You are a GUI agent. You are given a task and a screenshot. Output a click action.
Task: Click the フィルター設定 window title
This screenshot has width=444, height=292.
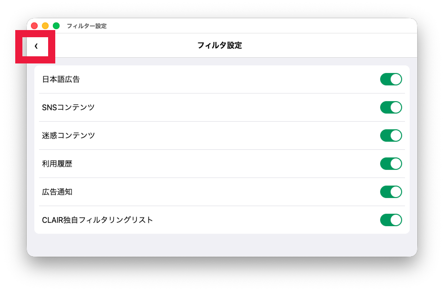coord(87,26)
